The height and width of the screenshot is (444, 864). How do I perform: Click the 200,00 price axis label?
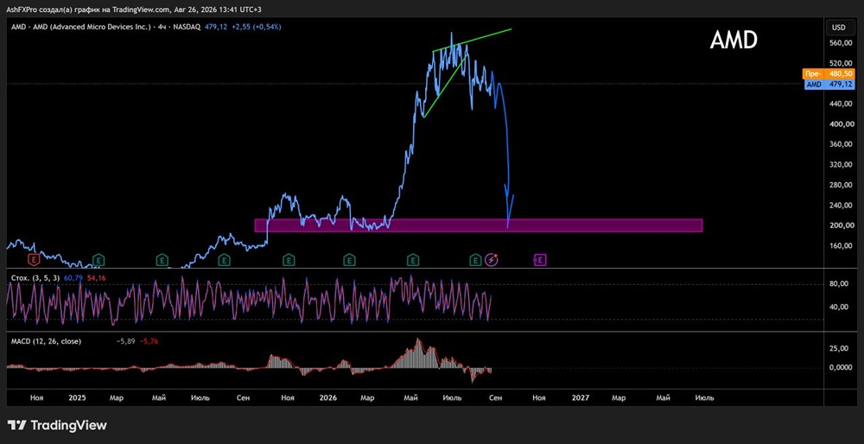click(841, 225)
